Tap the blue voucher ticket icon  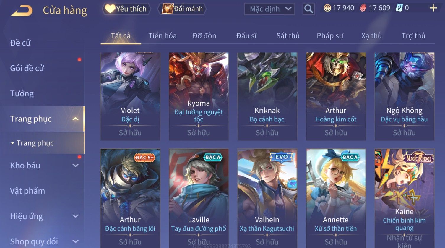pyautogui.click(x=399, y=8)
